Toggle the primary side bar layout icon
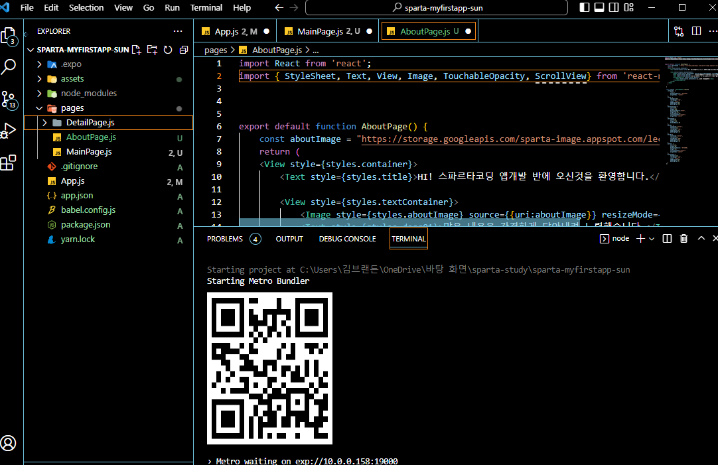718x465 pixels. [x=585, y=7]
